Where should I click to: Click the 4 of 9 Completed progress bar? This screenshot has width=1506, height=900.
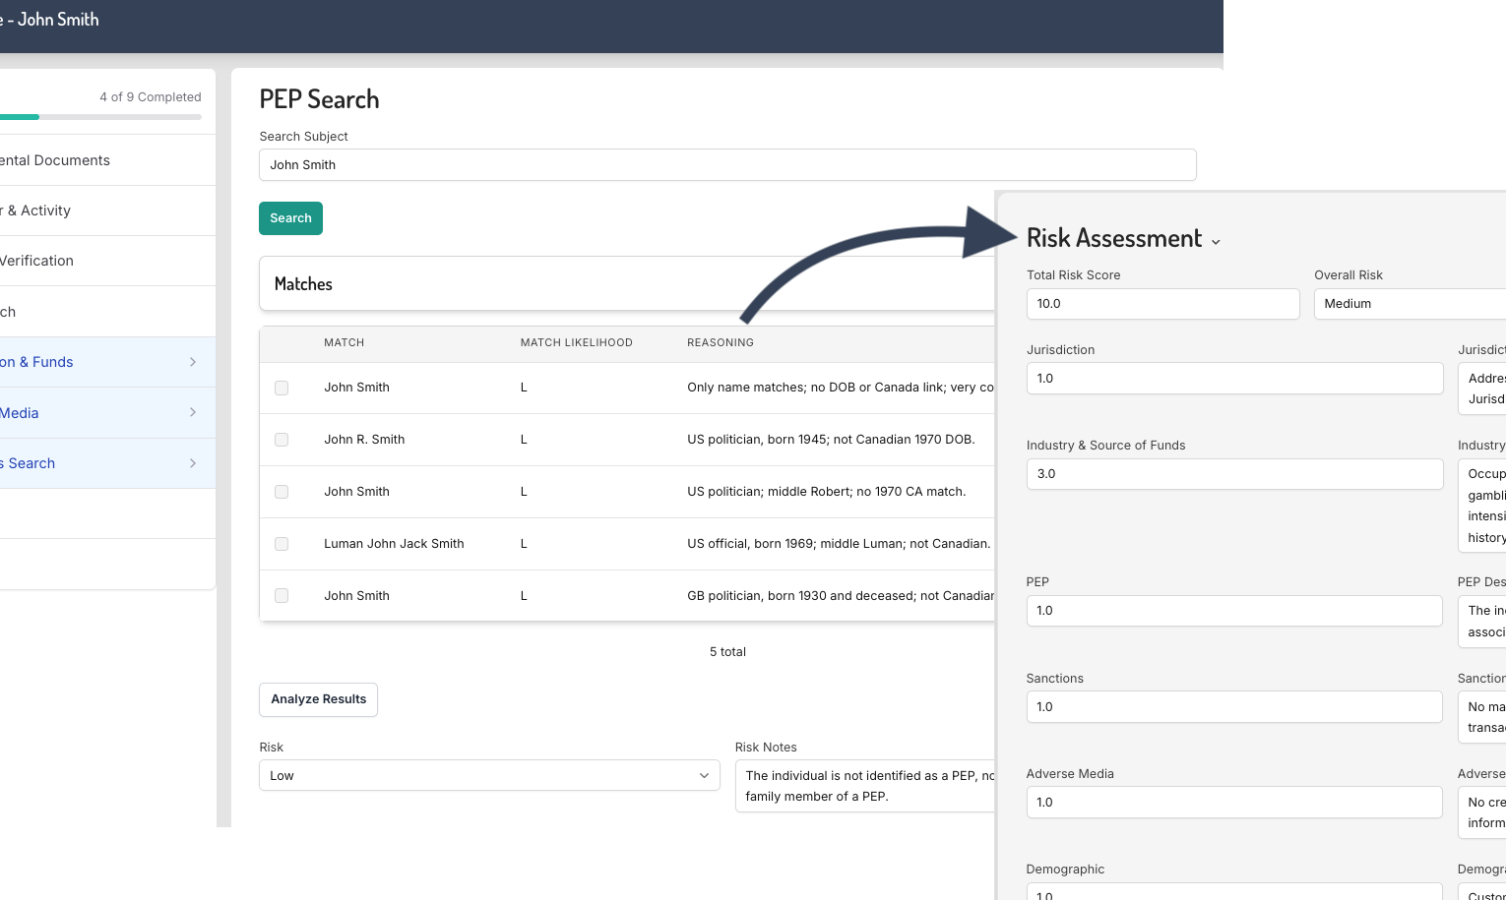100,117
